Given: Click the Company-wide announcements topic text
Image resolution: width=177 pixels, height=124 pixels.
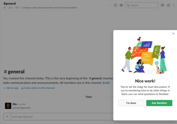Looking at the screenshot, I should 49,8.
